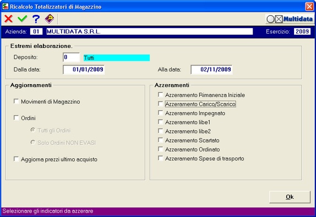The width and height of the screenshot is (316, 217).
Task: Click the red X cancel toolbar icon
Action: 8,19
